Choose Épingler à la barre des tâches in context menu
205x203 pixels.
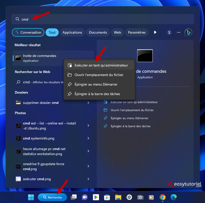[99, 94]
